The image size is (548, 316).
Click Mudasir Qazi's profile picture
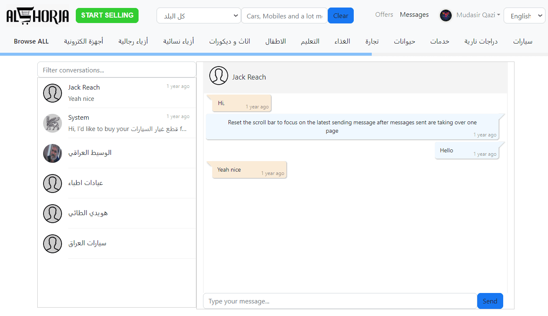(x=446, y=15)
